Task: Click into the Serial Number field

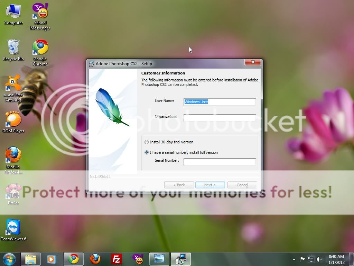Action: click(220, 162)
